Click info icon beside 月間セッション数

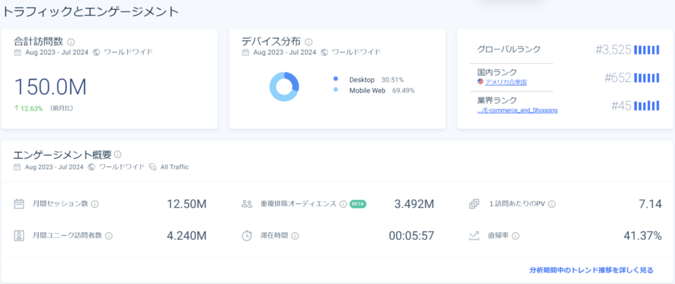(94, 204)
